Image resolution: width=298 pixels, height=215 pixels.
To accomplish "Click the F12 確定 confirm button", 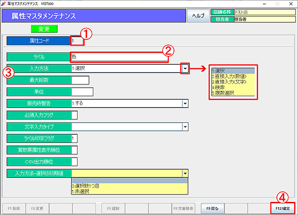I will [x=283, y=208].
